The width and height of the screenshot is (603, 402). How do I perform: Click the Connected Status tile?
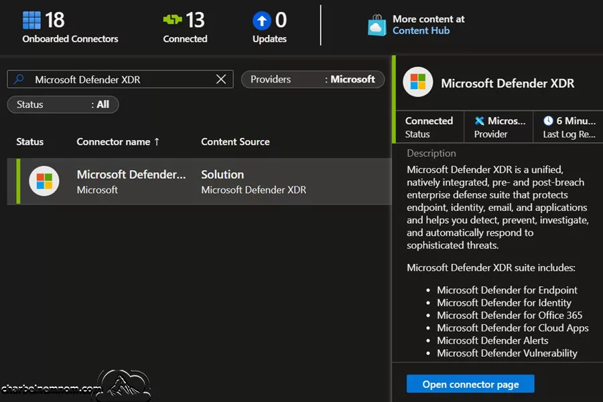[429, 127]
